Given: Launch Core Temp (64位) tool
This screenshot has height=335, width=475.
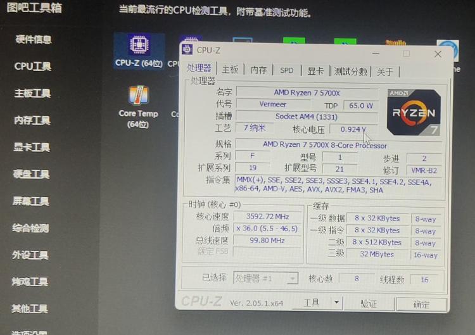Looking at the screenshot, I should 139,107.
